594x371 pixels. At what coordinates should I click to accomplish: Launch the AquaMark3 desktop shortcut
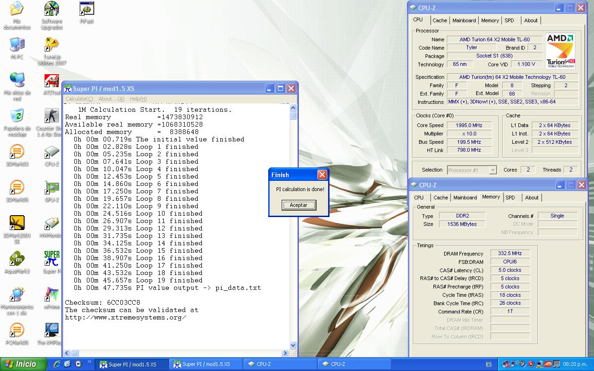(x=17, y=262)
